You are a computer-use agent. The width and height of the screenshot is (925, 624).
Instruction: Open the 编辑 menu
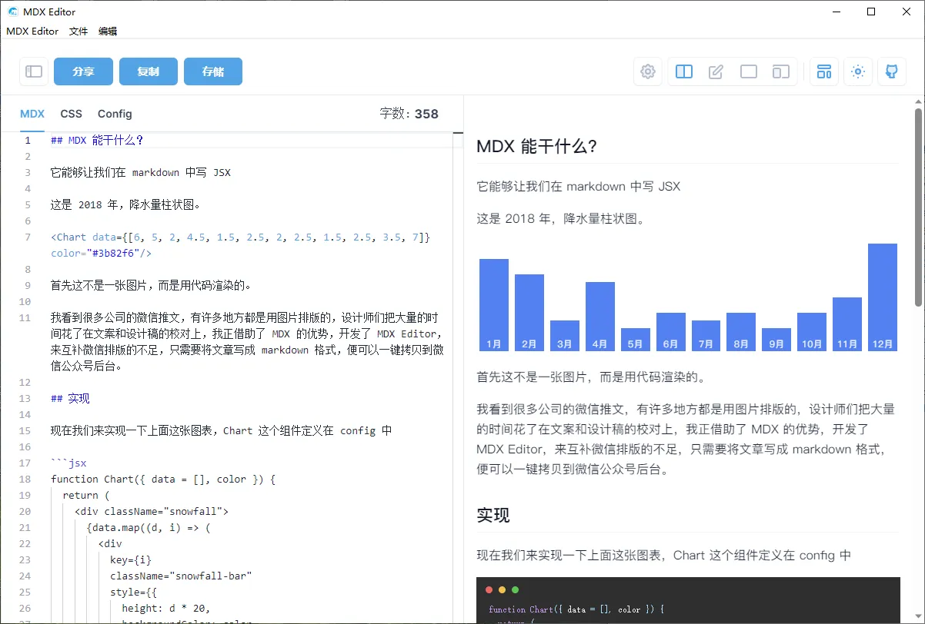tap(108, 31)
